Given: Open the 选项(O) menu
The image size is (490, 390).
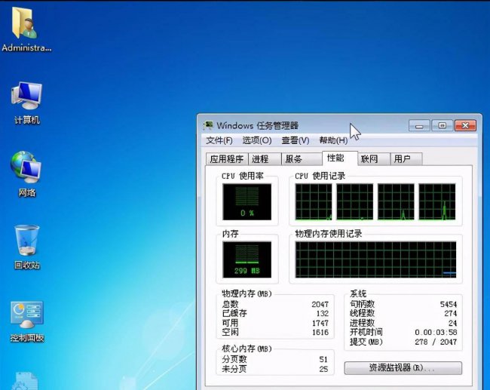Looking at the screenshot, I should click(x=257, y=140).
